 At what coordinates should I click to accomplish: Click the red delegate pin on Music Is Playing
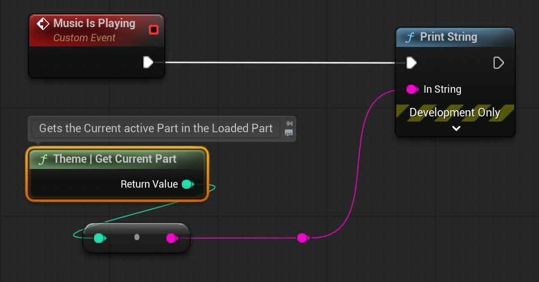(153, 29)
